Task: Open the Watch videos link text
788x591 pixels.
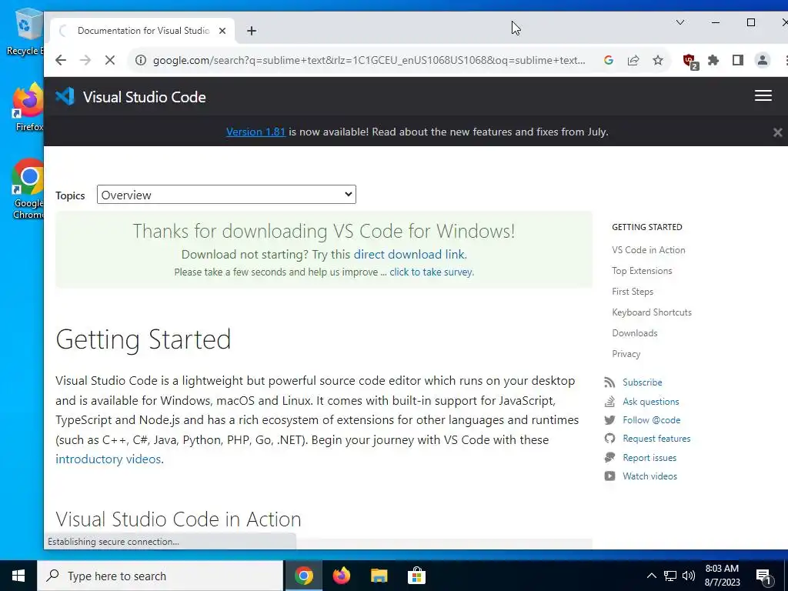Action: (x=649, y=476)
